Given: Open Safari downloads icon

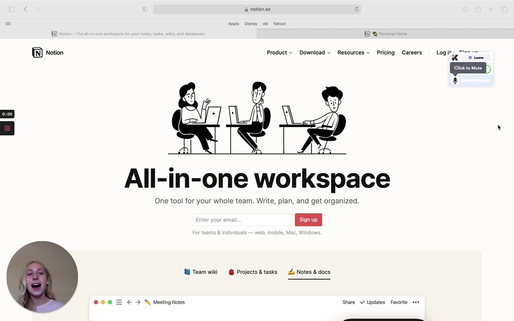Looking at the screenshot, I should [465, 9].
